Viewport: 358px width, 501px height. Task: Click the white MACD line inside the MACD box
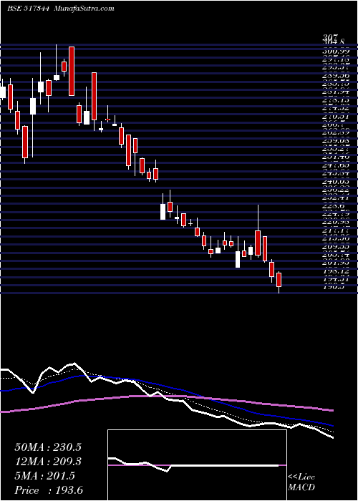click(x=193, y=465)
